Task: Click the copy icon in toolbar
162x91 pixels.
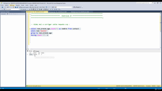Action: pos(42,7)
